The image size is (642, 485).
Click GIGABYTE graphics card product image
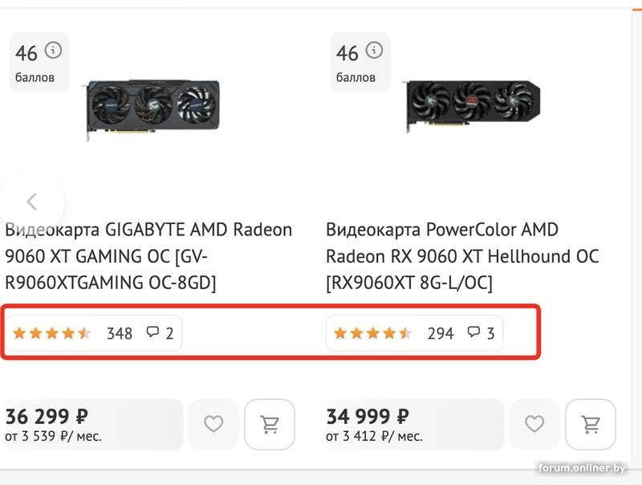(x=152, y=107)
